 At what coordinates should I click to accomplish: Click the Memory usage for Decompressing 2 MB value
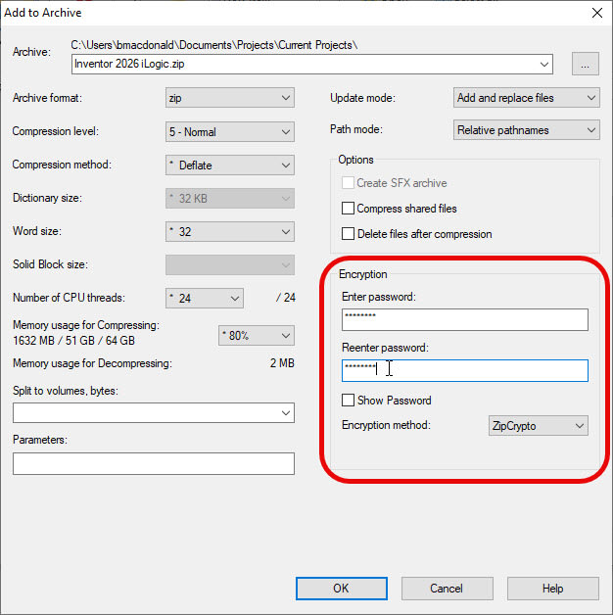[x=282, y=363]
